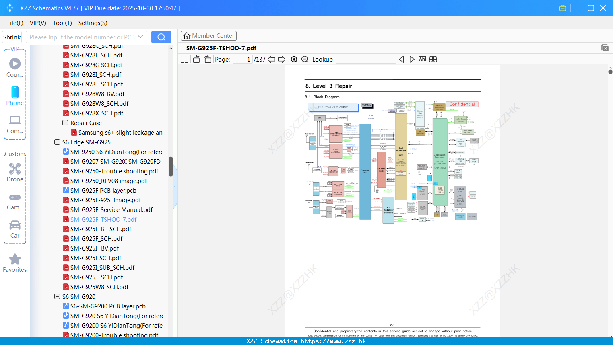Select the Phone category
613x345 pixels.
[15, 96]
